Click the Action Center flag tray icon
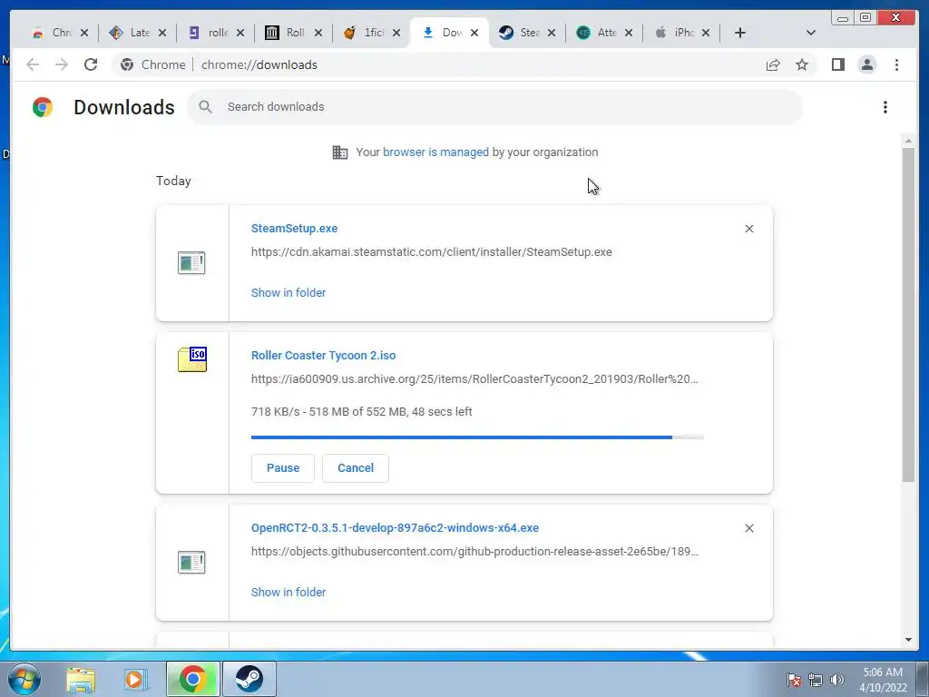The height and width of the screenshot is (697, 929). [x=793, y=680]
